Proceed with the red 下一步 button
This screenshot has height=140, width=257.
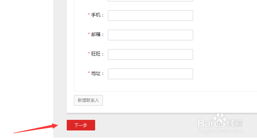click(81, 125)
